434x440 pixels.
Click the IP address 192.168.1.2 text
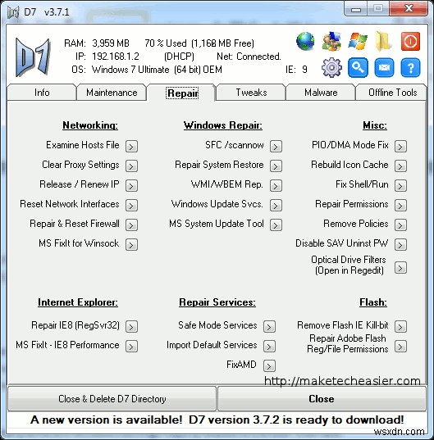click(116, 57)
